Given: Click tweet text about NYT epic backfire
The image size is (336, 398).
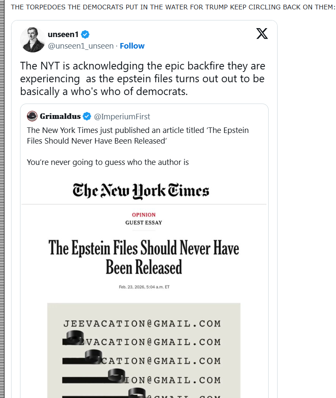Looking at the screenshot, I should (142, 79).
